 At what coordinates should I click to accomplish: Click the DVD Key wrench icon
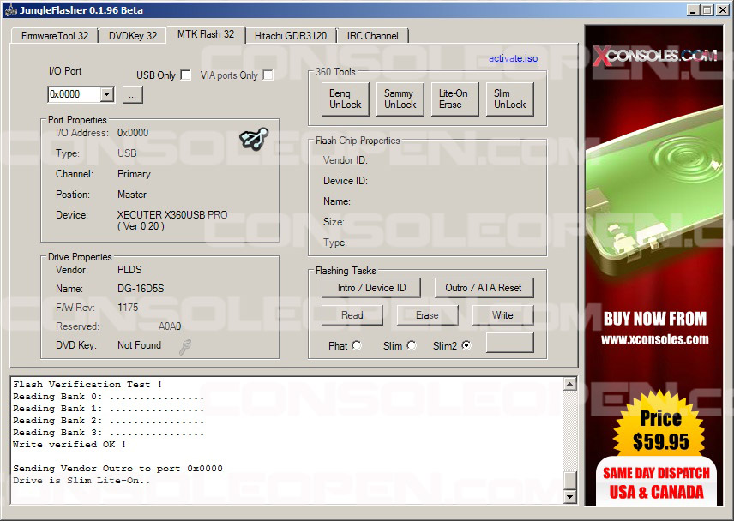tap(184, 346)
